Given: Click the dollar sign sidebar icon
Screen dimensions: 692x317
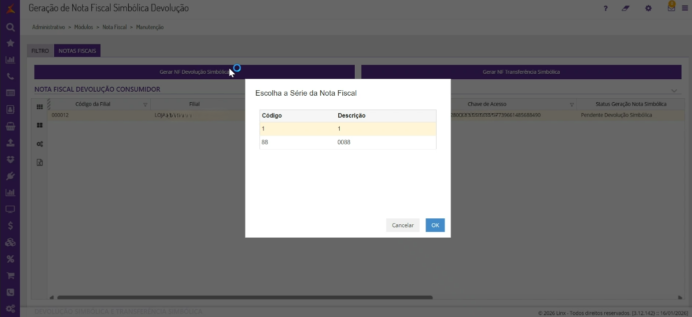Looking at the screenshot, I should pyautogui.click(x=10, y=226).
